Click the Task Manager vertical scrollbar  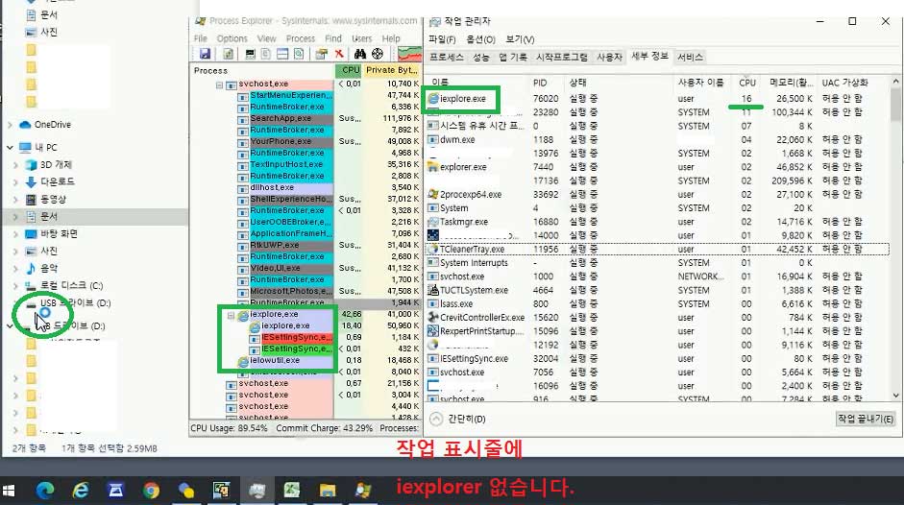(895, 237)
